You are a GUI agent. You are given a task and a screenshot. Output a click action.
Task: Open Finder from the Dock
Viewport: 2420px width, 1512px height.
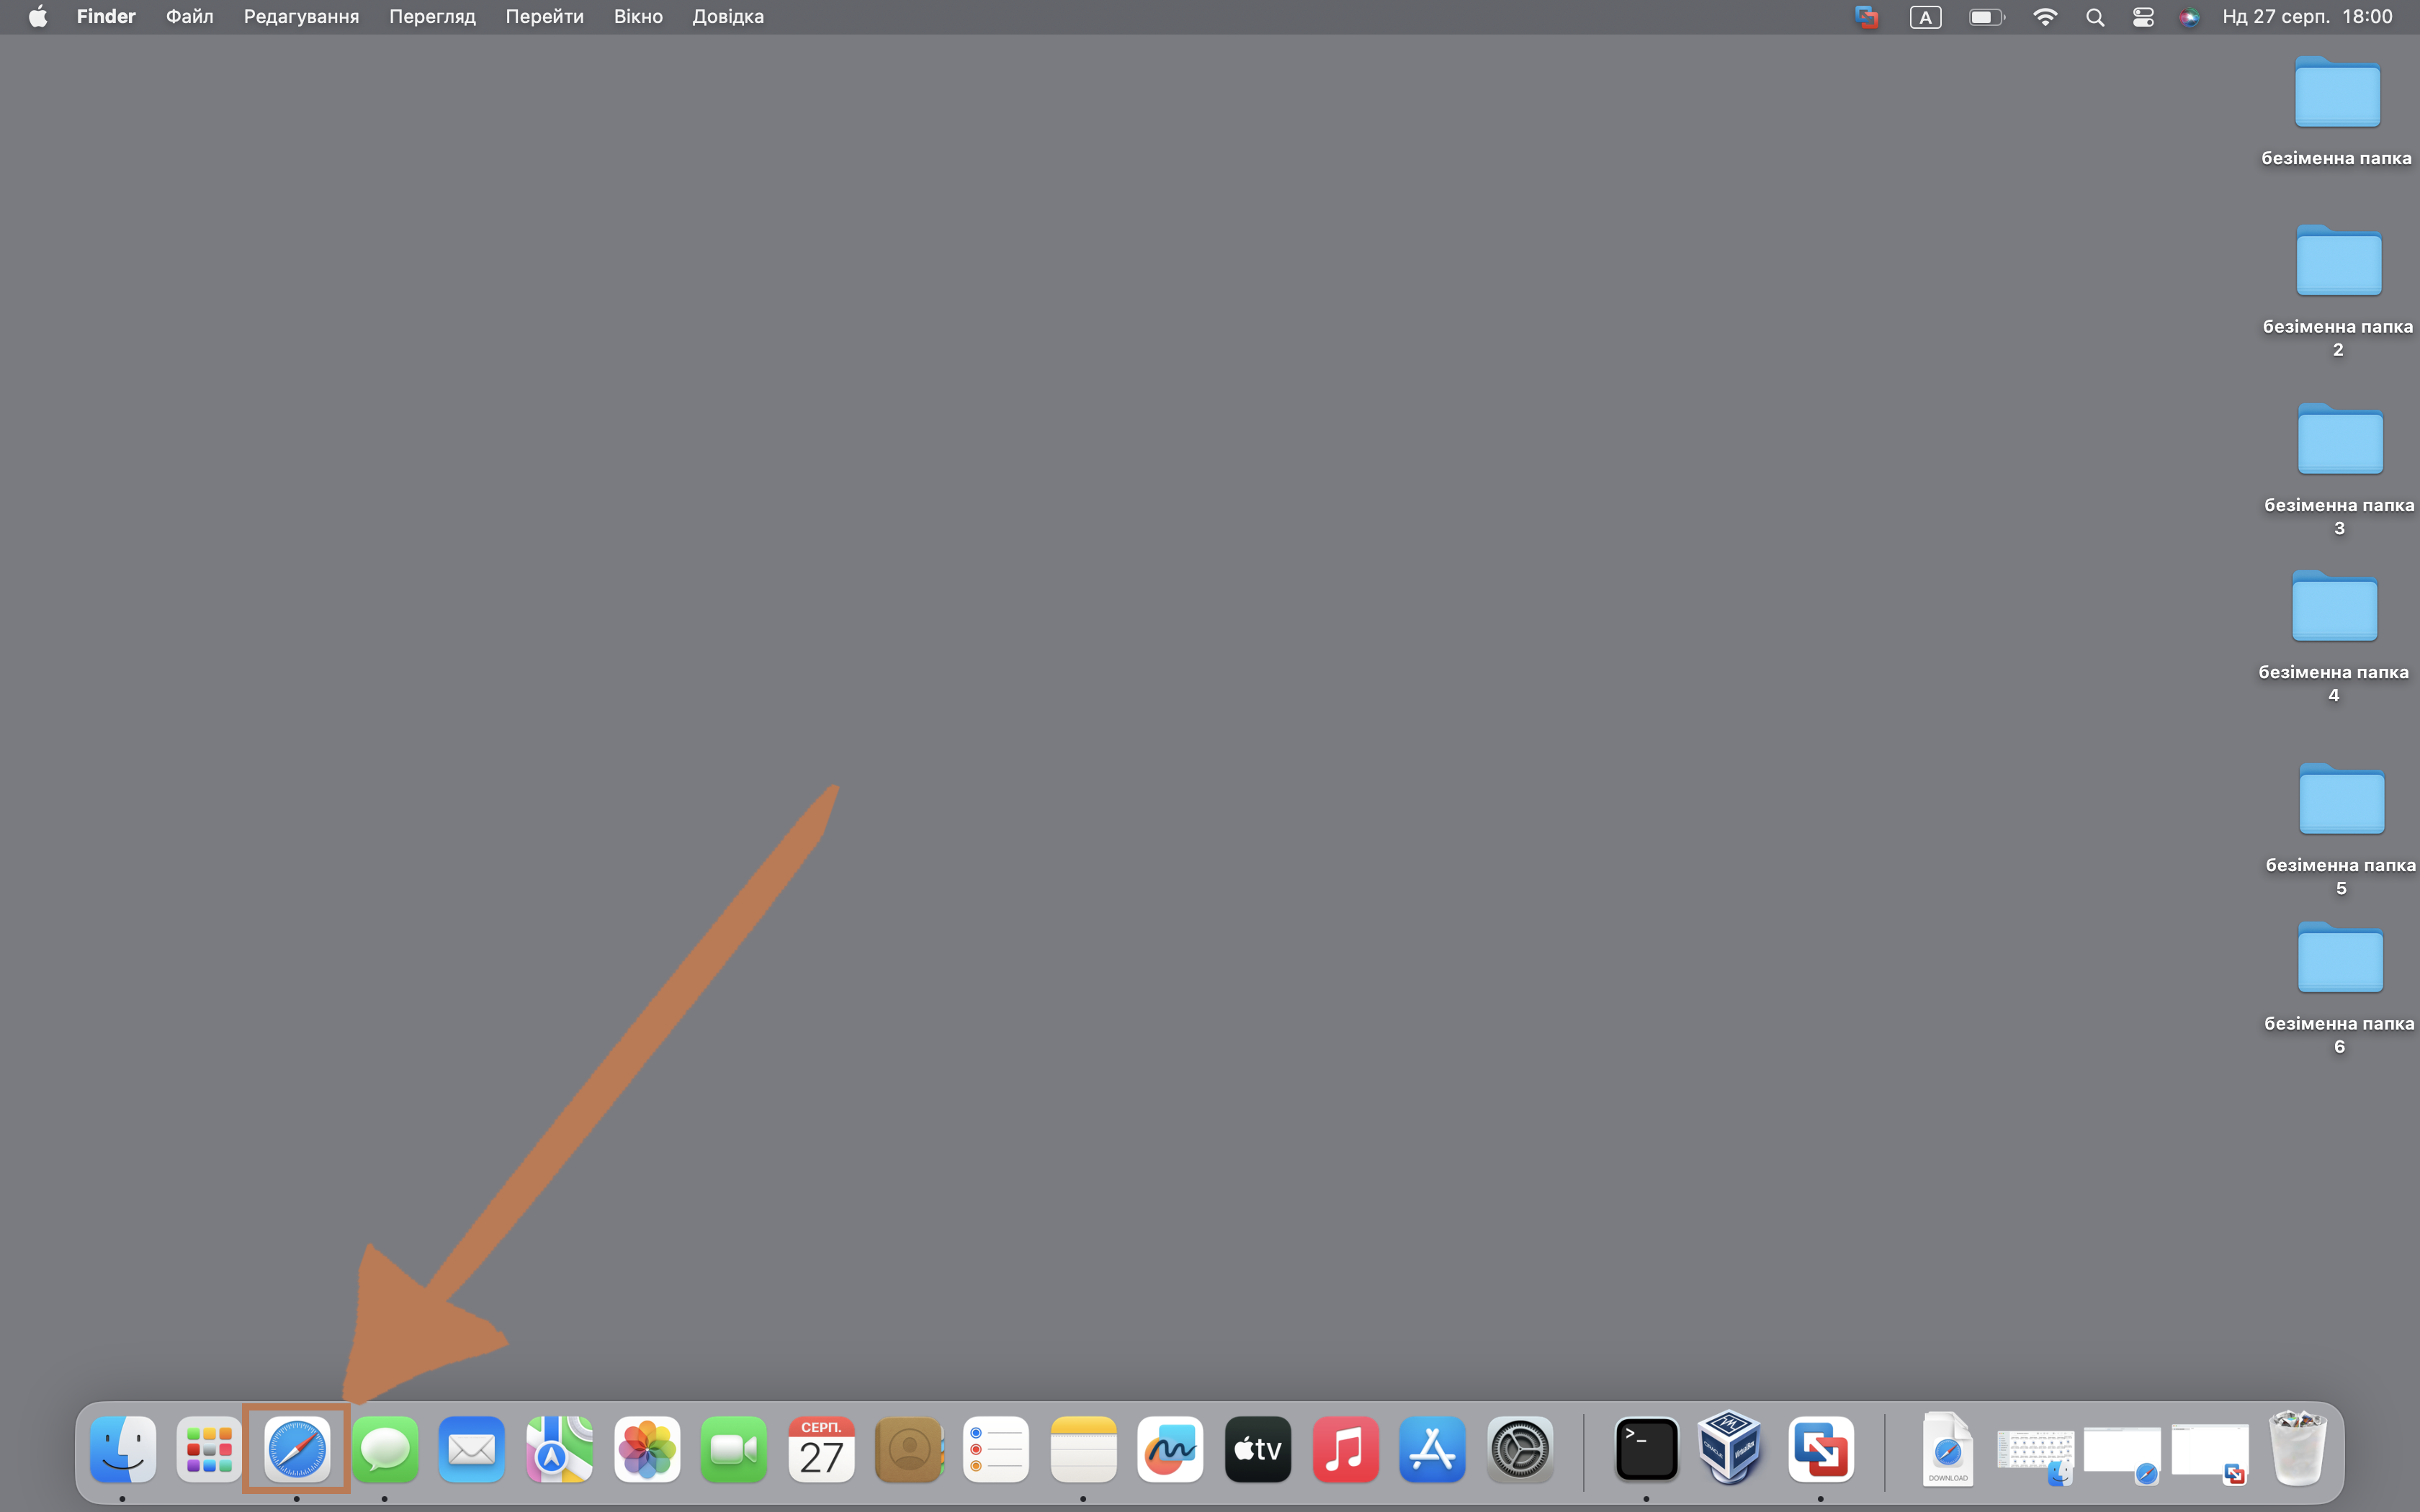click(122, 1449)
